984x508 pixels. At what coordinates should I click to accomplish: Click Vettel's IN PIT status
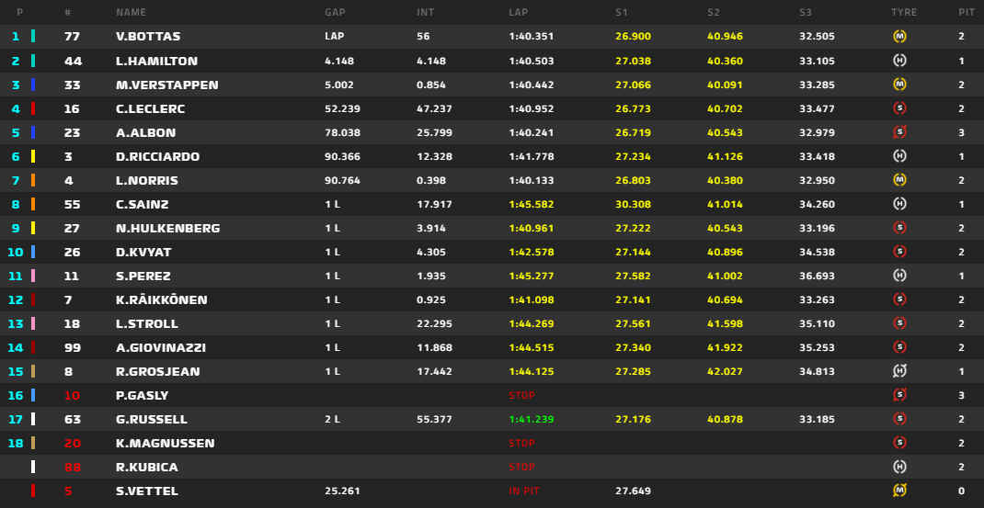[x=525, y=491]
